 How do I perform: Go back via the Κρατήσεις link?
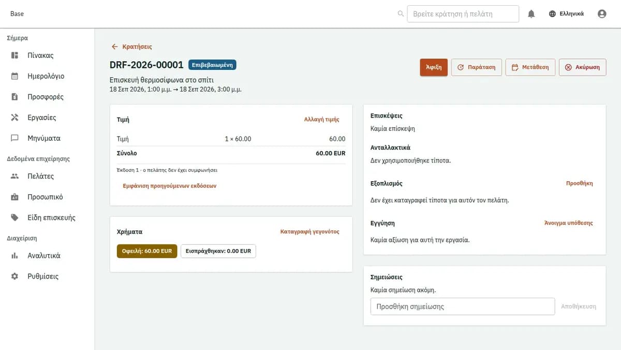(x=137, y=47)
